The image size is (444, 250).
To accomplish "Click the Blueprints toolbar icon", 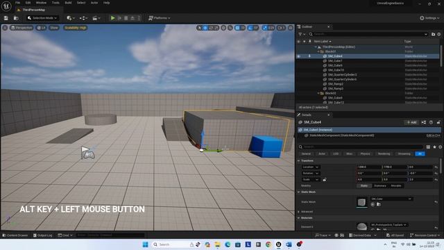I will [x=83, y=18].
